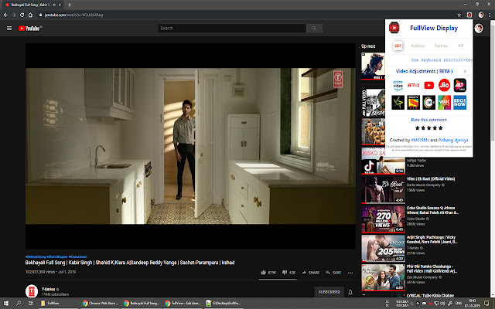This screenshot has height=309, width=495.
Task: Go to YouTube home via the logo
Action: pyautogui.click(x=30, y=29)
